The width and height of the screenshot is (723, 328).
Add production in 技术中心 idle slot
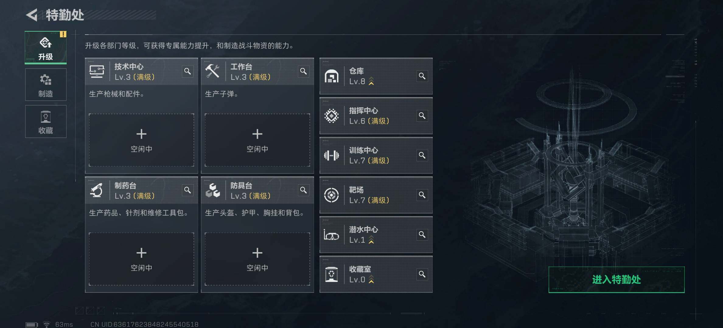pos(141,140)
